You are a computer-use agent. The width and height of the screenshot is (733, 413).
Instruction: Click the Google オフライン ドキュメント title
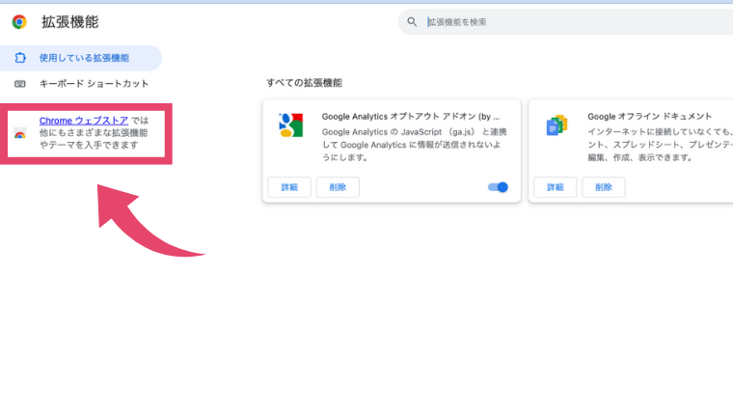pos(649,117)
